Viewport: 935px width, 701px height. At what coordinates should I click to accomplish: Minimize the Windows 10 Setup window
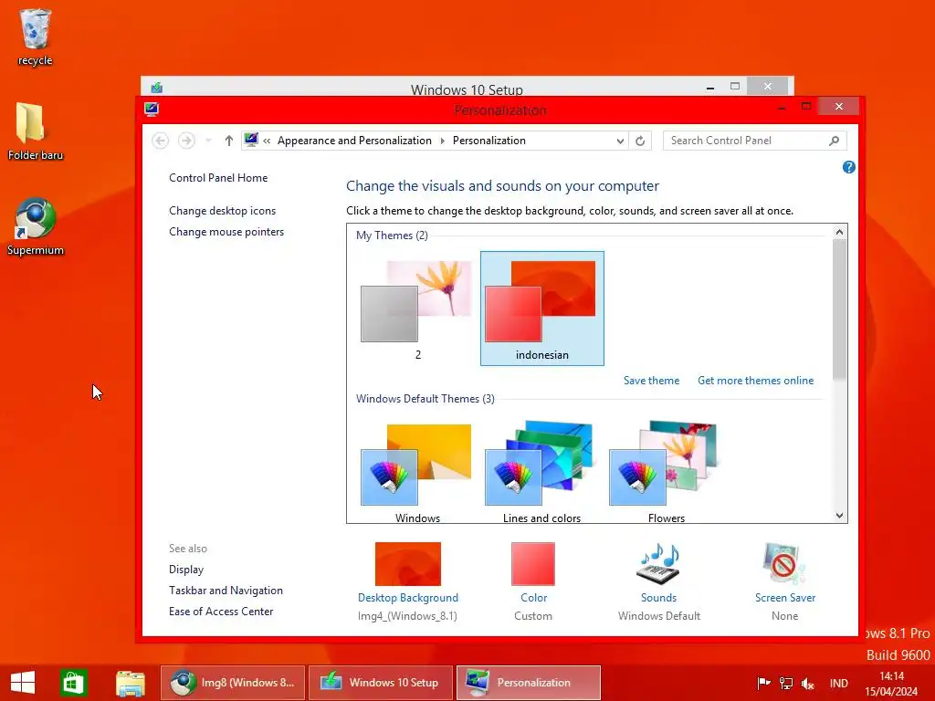(x=710, y=88)
